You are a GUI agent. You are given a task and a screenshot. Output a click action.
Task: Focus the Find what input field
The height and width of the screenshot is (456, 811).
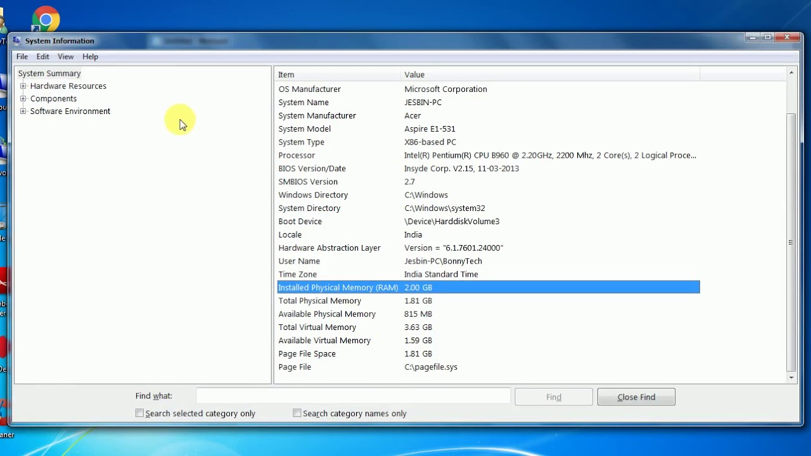click(x=353, y=396)
